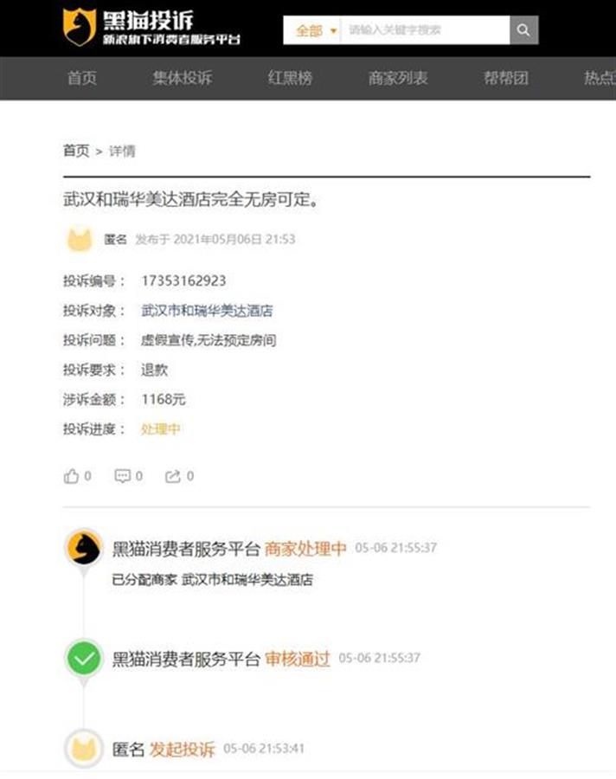Share the complaint using share icon
Image resolution: width=616 pixels, height=779 pixels.
click(x=172, y=476)
